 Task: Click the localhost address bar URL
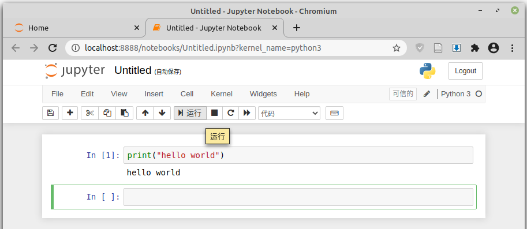[203, 48]
